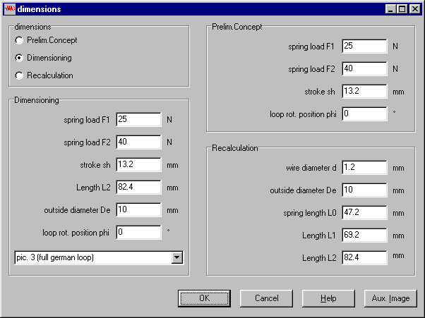Click the 'pic. 3 (full german loop)' combo box
The width and height of the screenshot is (425, 318).
click(92, 258)
